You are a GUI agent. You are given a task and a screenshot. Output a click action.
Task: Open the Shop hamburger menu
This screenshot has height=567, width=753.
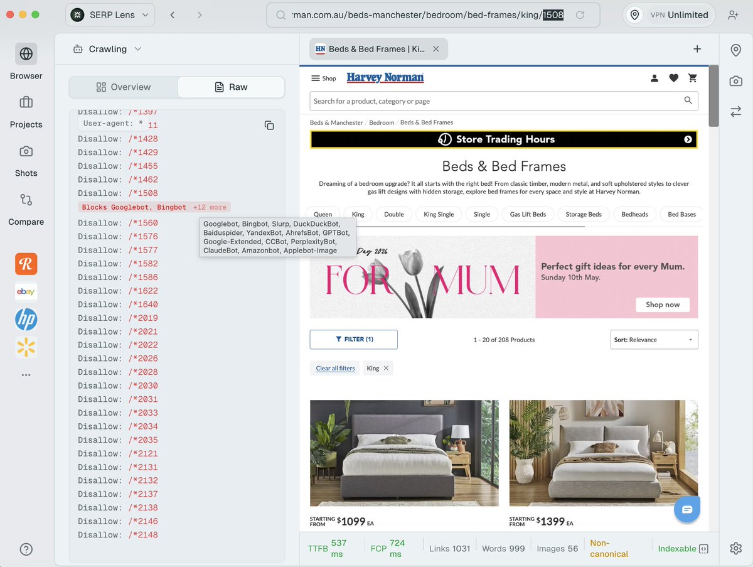[x=324, y=78]
